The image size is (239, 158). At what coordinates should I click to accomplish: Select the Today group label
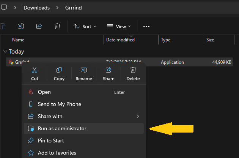pyautogui.click(x=16, y=52)
